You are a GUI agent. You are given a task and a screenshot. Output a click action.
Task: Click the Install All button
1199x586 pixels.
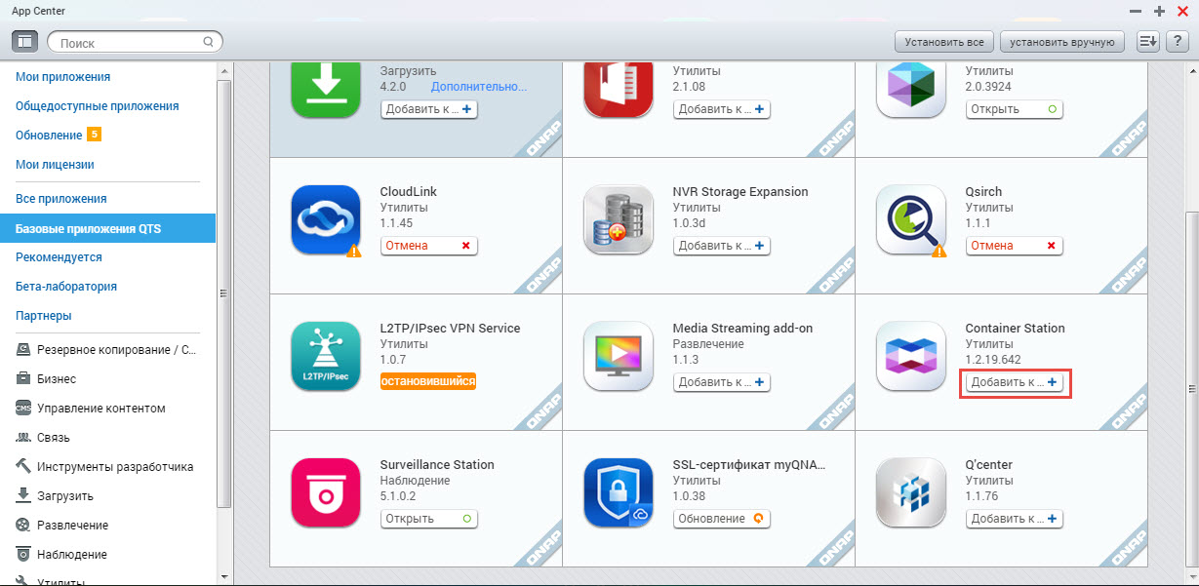tap(943, 42)
